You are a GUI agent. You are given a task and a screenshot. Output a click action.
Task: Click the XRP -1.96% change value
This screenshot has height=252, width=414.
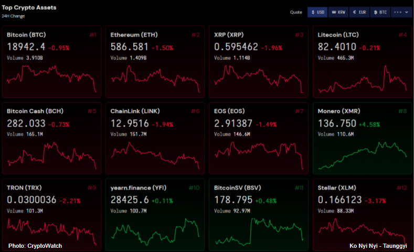(271, 48)
